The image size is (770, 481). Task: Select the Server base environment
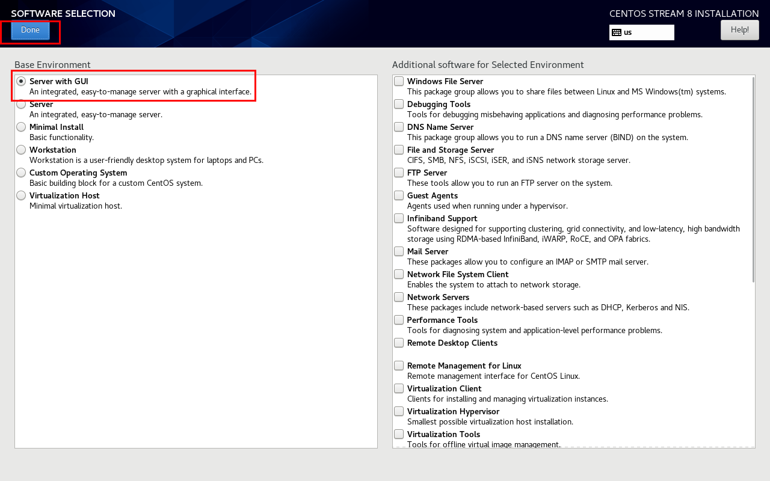click(x=21, y=104)
